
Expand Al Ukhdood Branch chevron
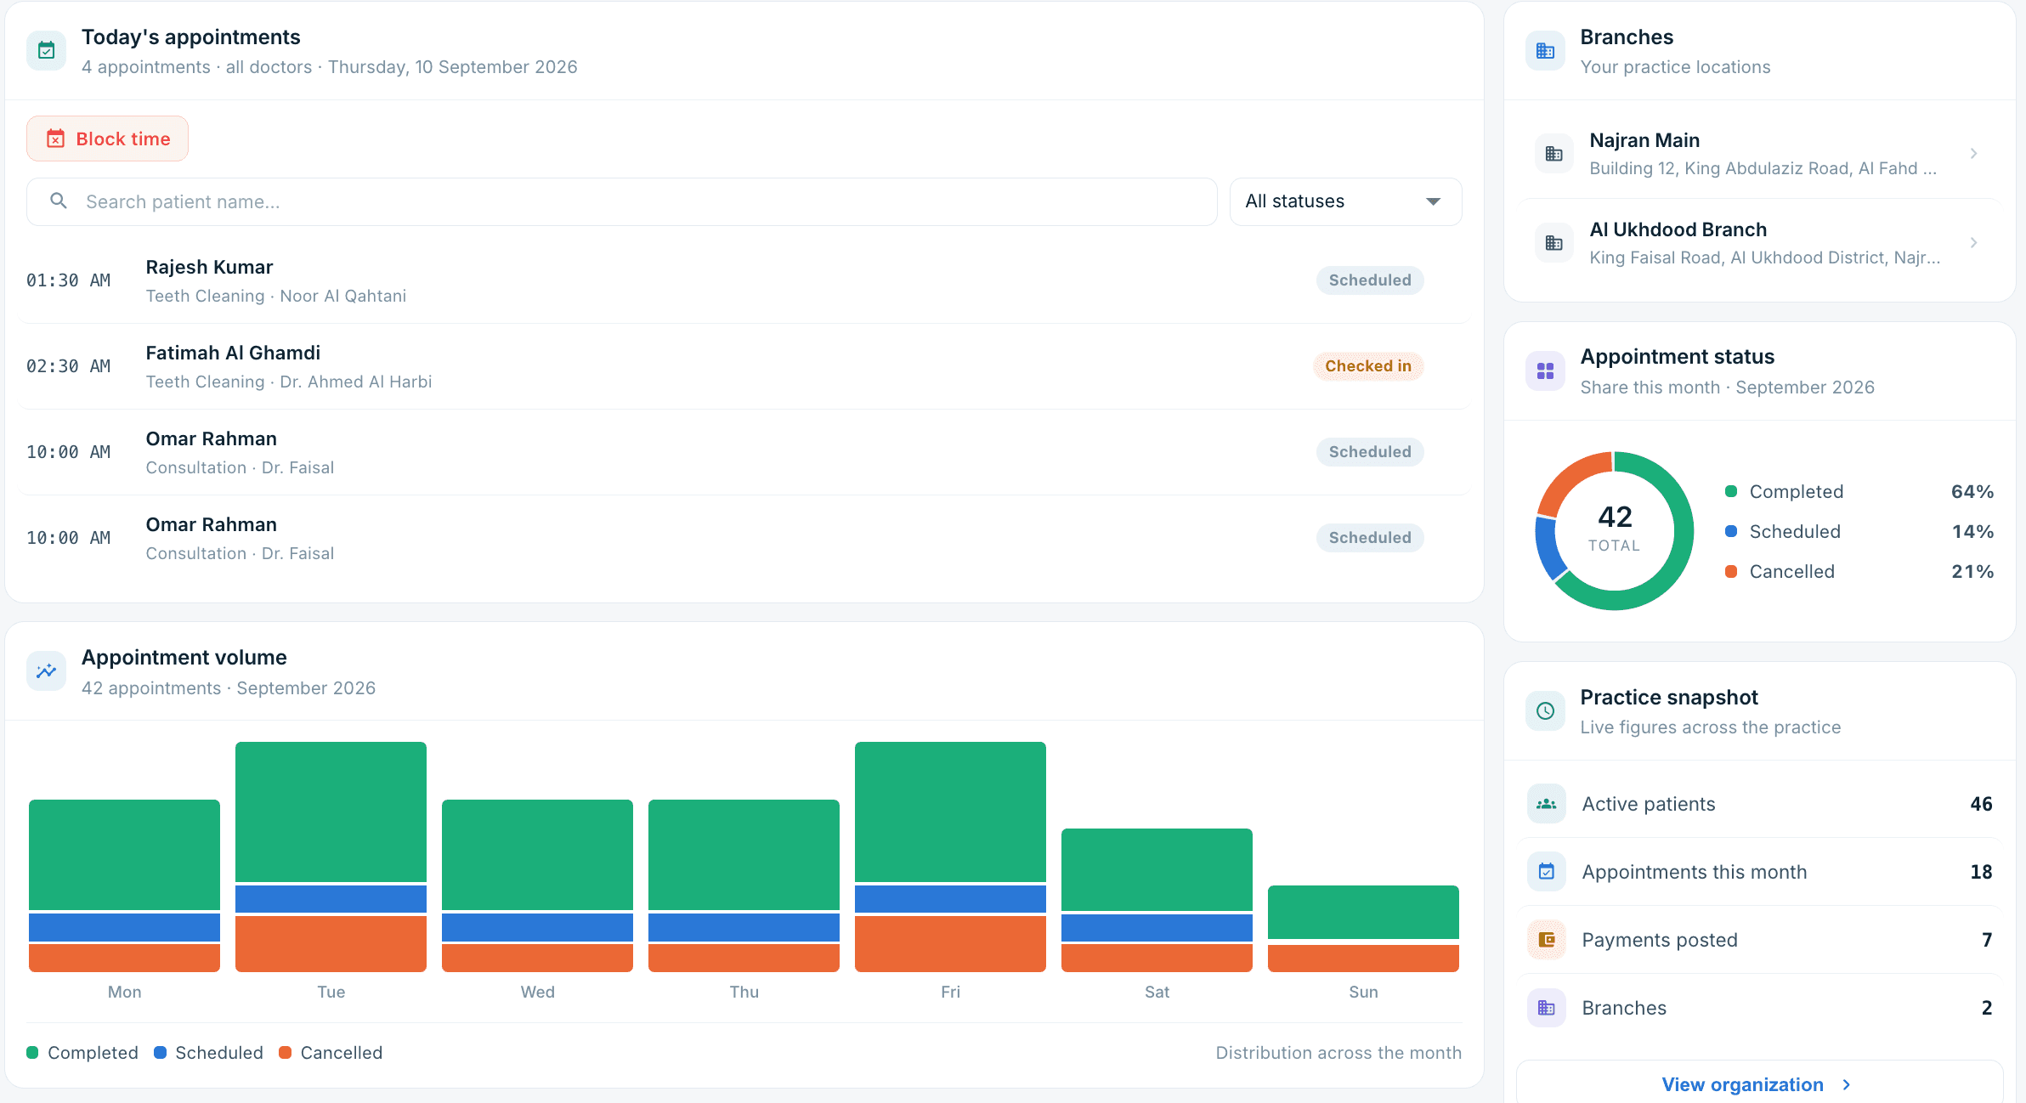point(1973,243)
